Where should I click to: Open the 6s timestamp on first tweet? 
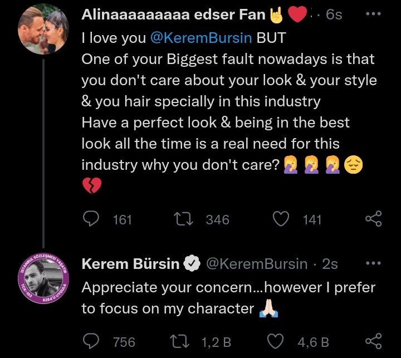(x=334, y=15)
